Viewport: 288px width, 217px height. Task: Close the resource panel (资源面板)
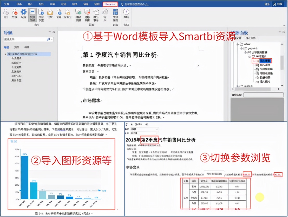pos(284,32)
